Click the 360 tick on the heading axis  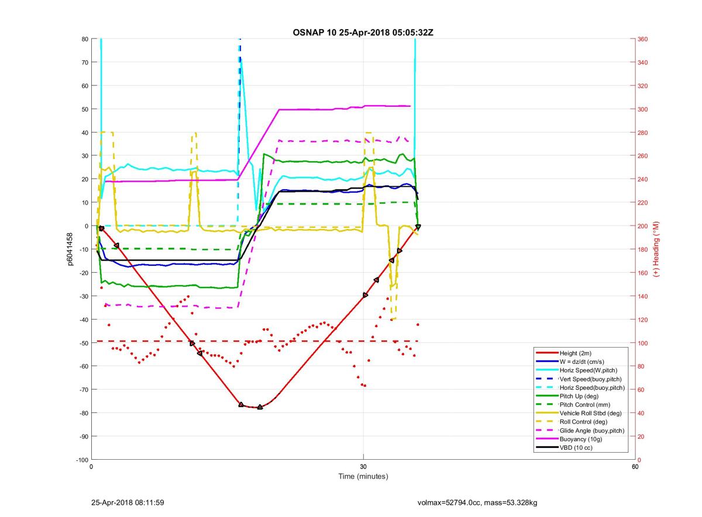(643, 39)
